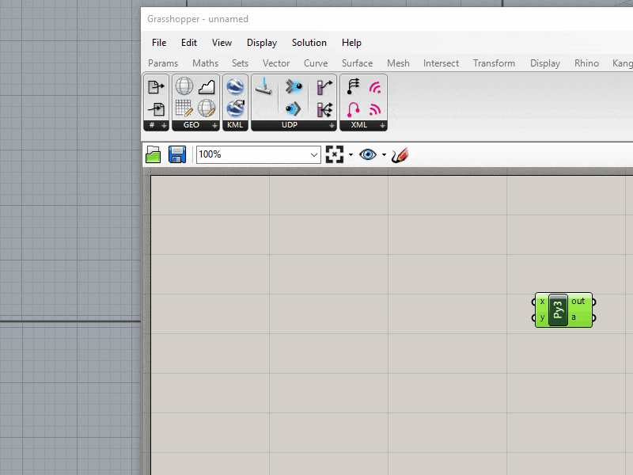Switch to the Intersect tab
633x475 pixels.
[442, 63]
